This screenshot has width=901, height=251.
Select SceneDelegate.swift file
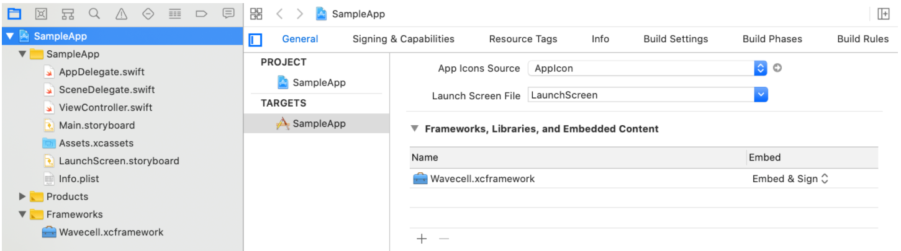pos(99,90)
